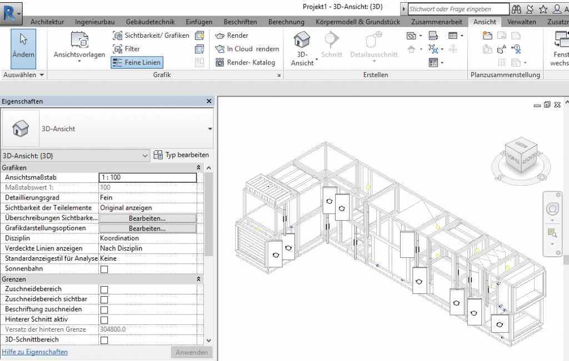Enable the Sonnenbahn checkbox
This screenshot has width=569, height=361.
[x=104, y=269]
